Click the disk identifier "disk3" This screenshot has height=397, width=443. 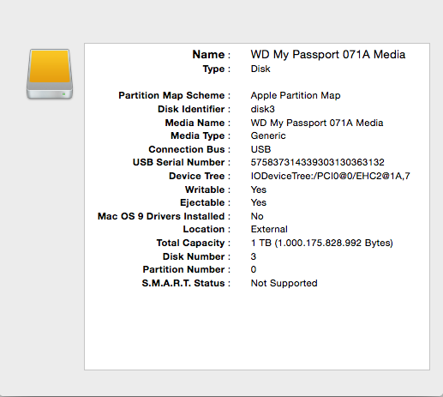point(262,109)
